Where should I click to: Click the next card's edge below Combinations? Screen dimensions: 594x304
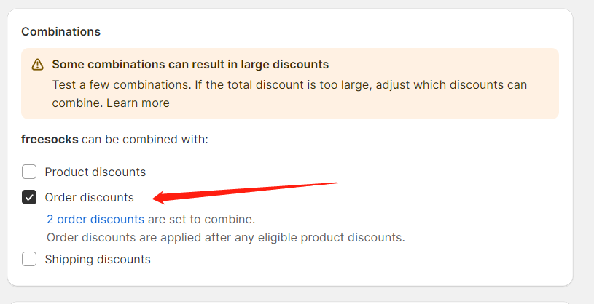(x=290, y=303)
